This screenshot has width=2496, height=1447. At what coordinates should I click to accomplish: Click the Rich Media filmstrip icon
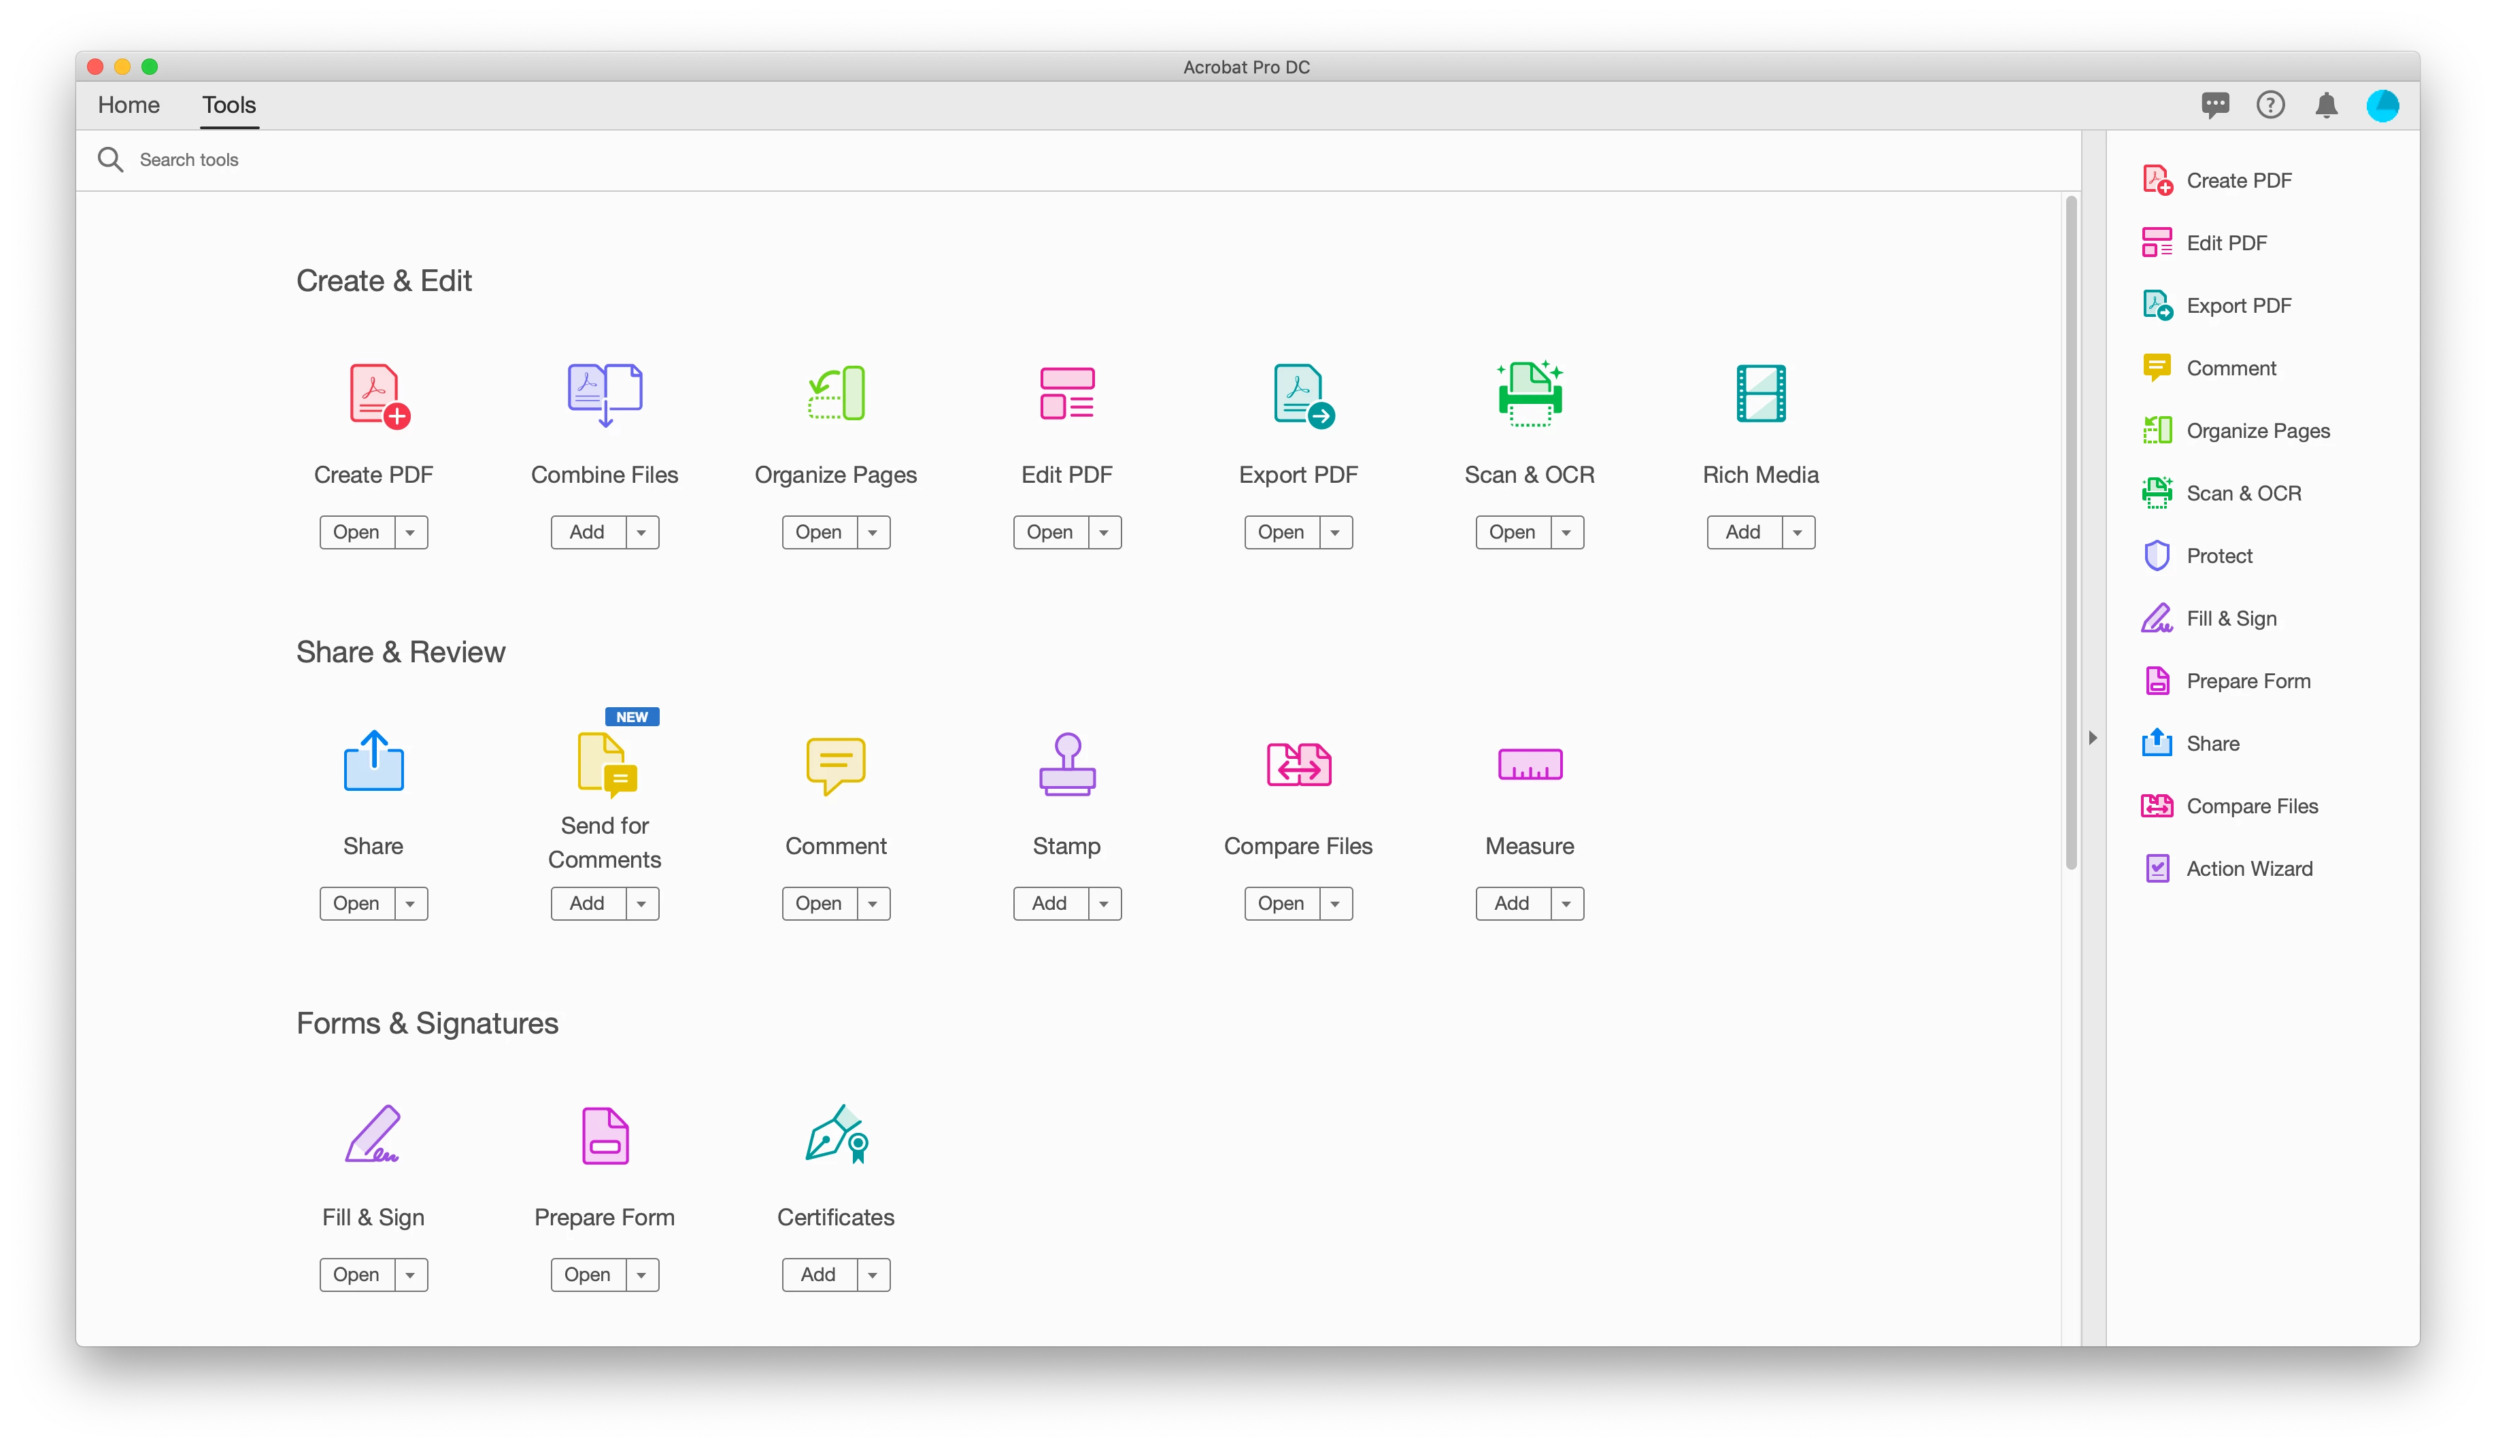[x=1760, y=394]
